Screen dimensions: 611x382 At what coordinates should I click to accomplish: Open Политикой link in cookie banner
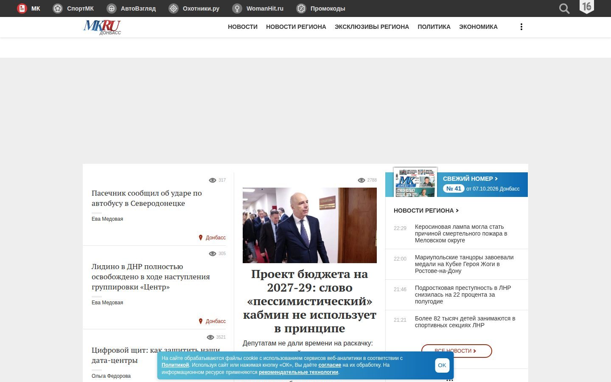(175, 365)
